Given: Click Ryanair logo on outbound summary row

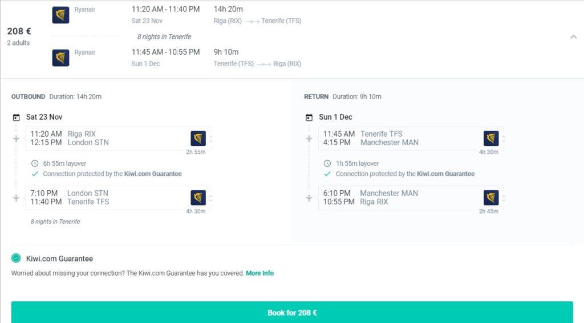Looking at the screenshot, I should tap(60, 15).
